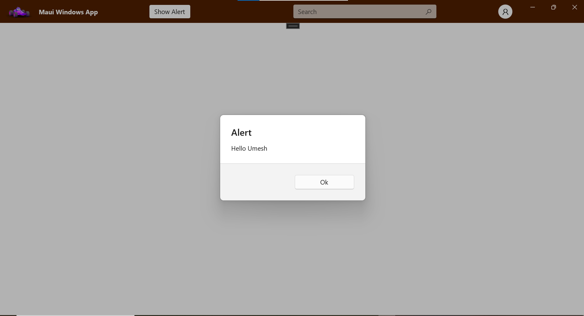Viewport: 584px width, 316px height.
Task: Click the minimize window icon
Action: pos(532,7)
